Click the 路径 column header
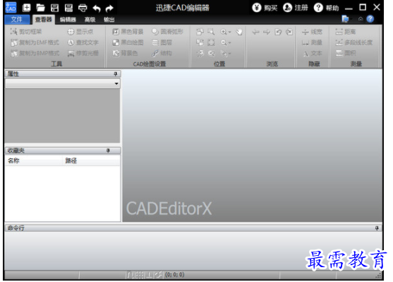Viewport: 393px width, 282px height. pos(92,160)
